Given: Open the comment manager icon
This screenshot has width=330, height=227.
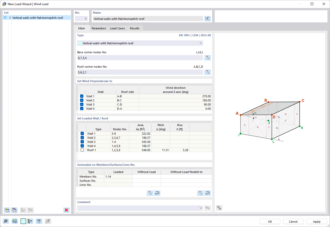Looking at the screenshot, I should pos(207,208).
